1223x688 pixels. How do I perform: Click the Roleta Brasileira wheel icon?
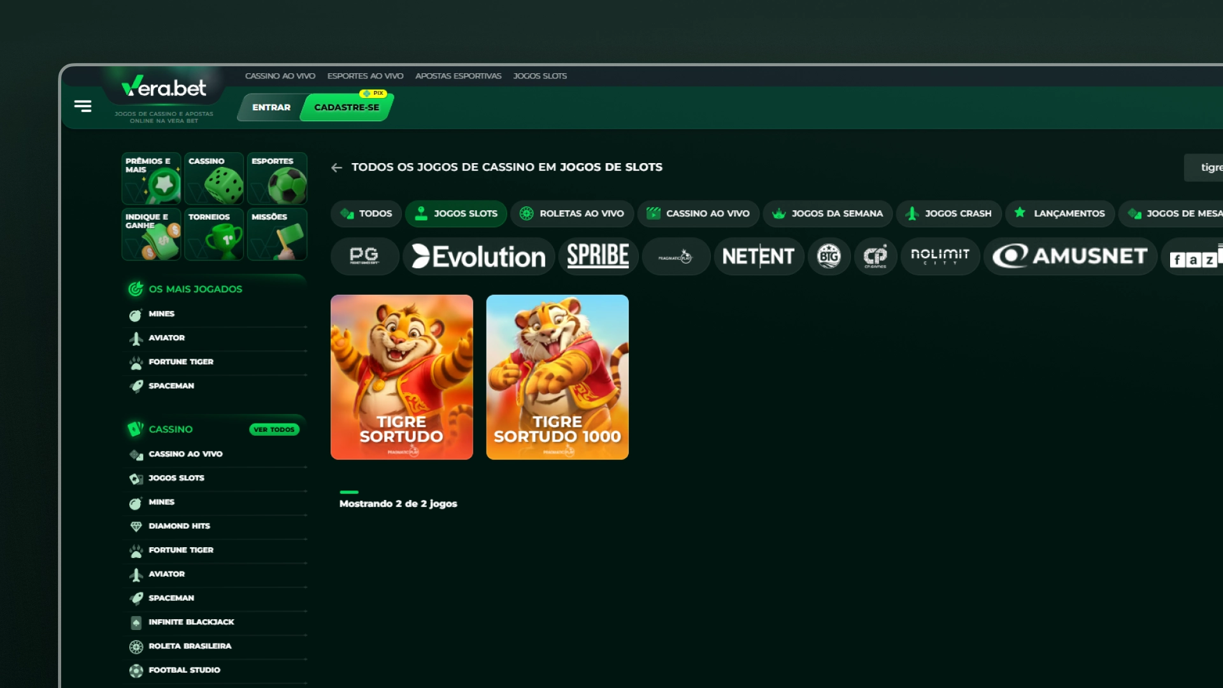point(136,647)
